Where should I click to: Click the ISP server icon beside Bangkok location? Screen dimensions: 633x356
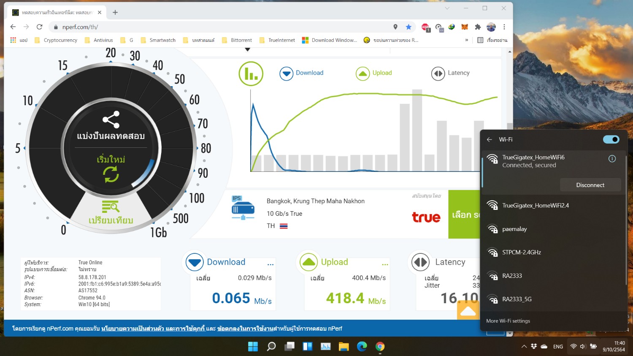243,208
